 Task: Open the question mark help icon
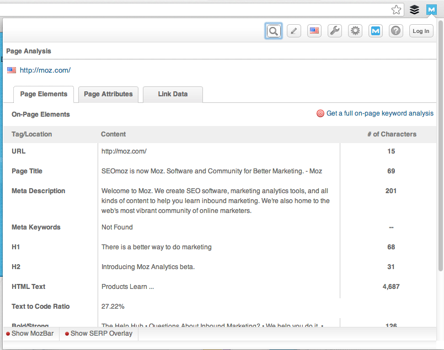point(396,31)
